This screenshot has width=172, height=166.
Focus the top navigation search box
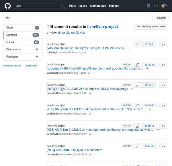[40, 6]
